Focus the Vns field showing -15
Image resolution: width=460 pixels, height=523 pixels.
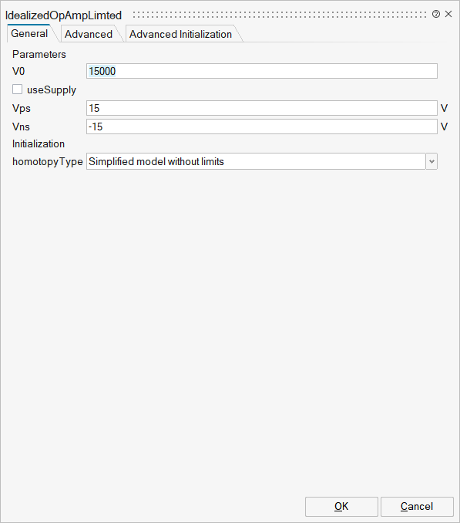[x=262, y=127]
